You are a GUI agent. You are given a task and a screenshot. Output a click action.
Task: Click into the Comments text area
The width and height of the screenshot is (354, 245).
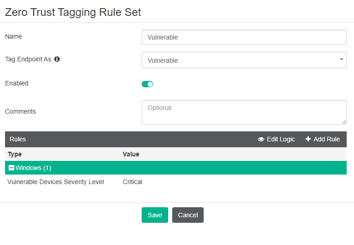coord(244,112)
